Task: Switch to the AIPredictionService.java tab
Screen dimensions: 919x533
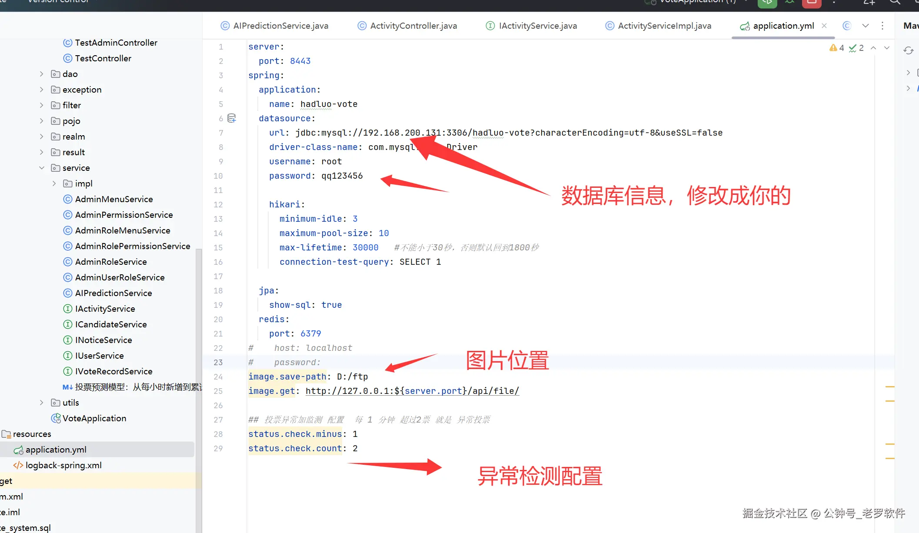Action: [x=275, y=26]
